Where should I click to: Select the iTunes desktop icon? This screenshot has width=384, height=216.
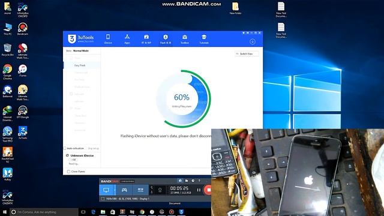[x=23, y=71]
